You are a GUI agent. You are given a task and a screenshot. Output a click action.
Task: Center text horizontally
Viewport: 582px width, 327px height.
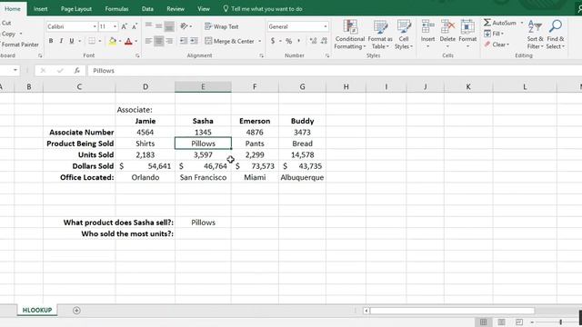point(158,41)
